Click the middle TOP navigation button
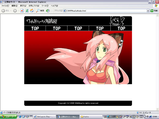Image resolution: width=159 pixels, height=119 pixels. [78, 28]
